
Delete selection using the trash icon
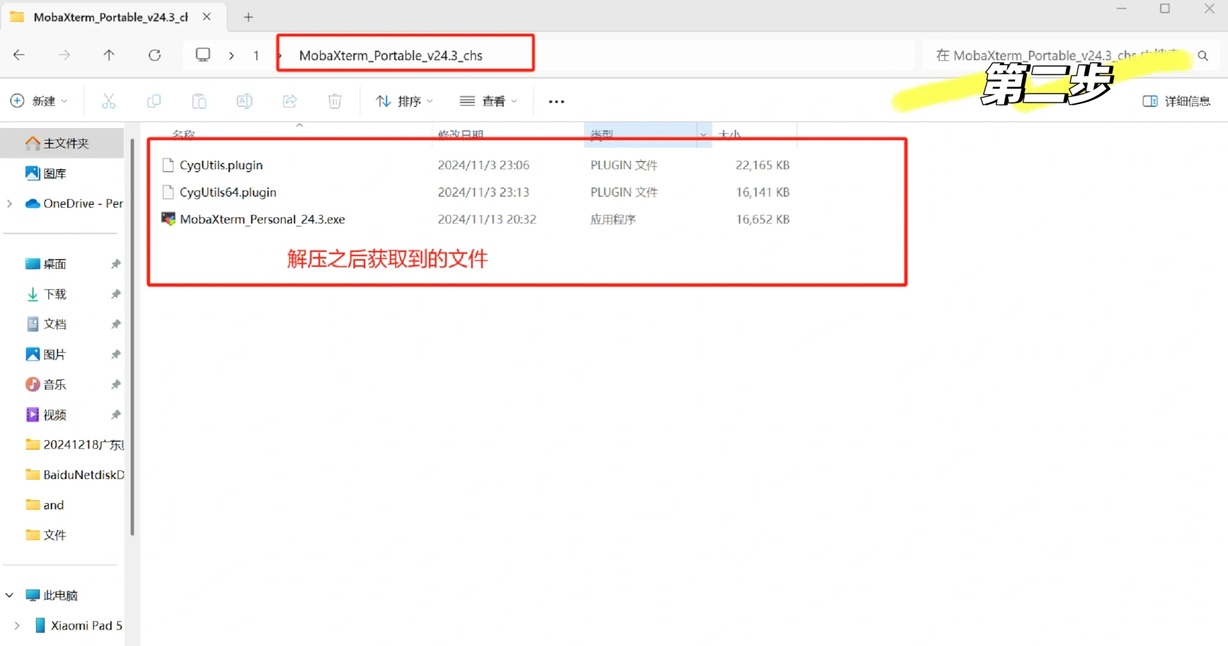[x=334, y=101]
